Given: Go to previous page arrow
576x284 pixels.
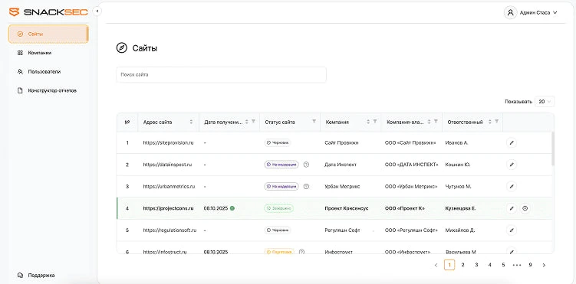Looking at the screenshot, I should point(436,265).
